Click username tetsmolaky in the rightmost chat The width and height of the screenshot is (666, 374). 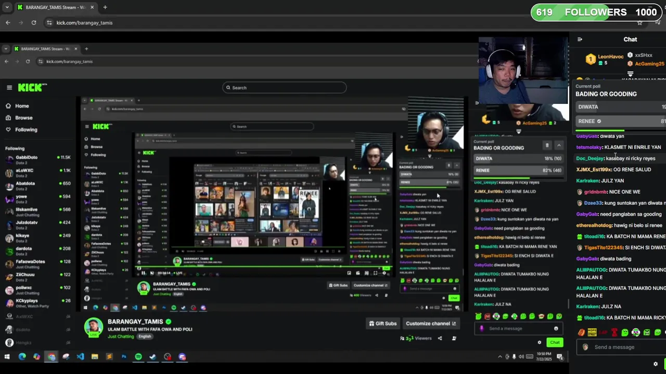pyautogui.click(x=589, y=148)
